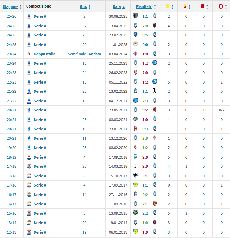Click Torino crest in the 11.09.2016 match
230x238 pixels.
[x=155, y=204]
